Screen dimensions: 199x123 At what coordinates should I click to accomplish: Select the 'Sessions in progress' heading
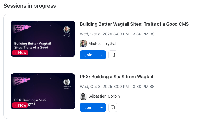pos(30,6)
